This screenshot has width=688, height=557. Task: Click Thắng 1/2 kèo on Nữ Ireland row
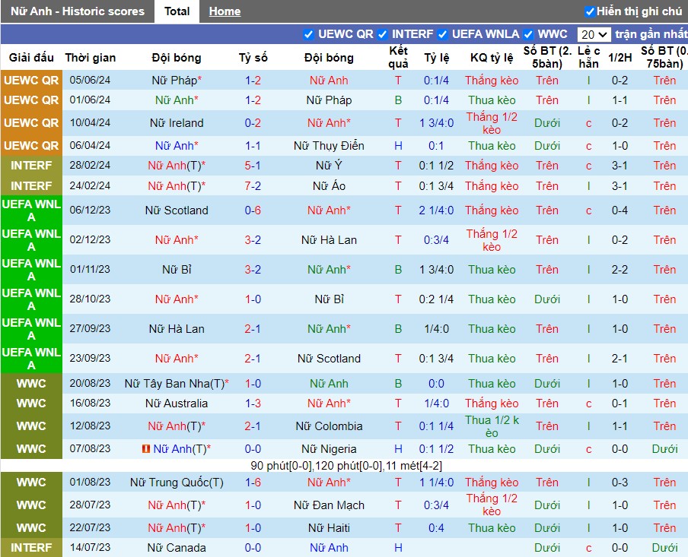492,123
